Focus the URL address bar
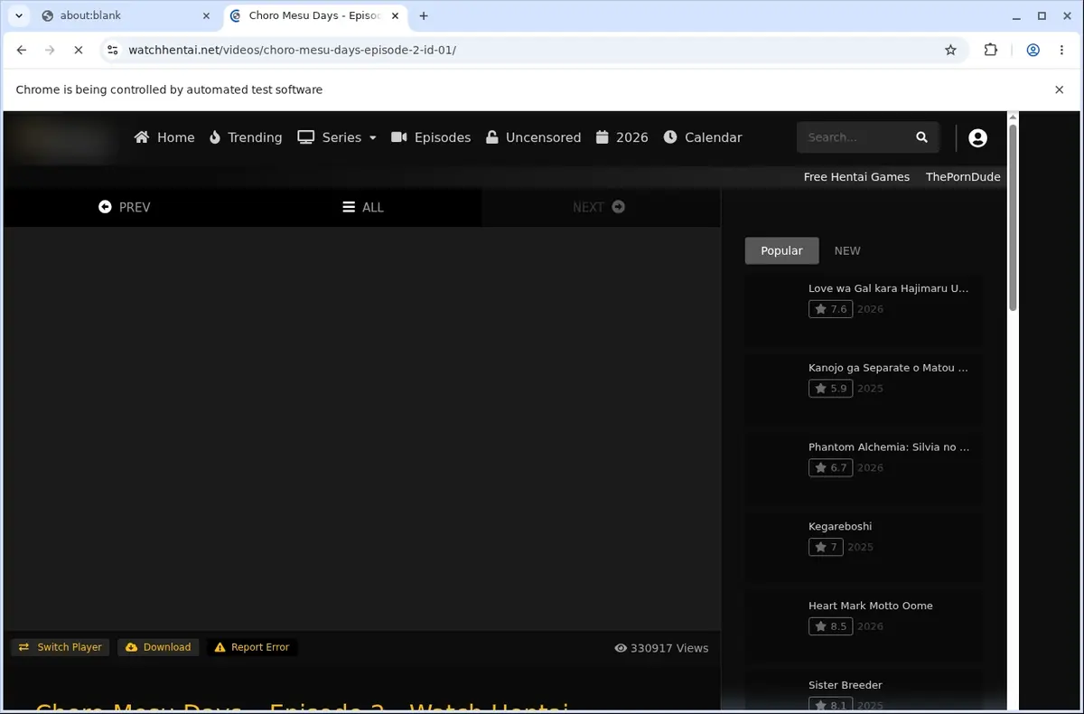Viewport: 1084px width, 714px height. tap(533, 51)
